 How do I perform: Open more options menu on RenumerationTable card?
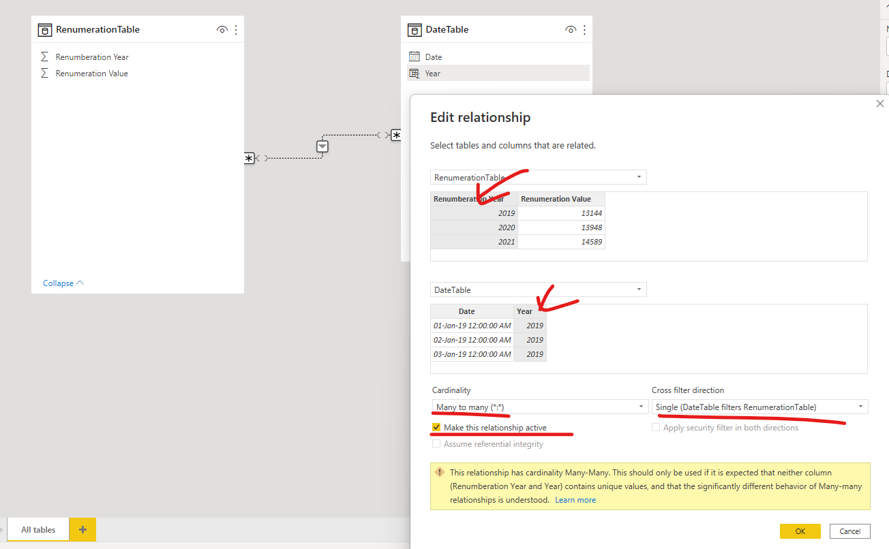[x=236, y=30]
